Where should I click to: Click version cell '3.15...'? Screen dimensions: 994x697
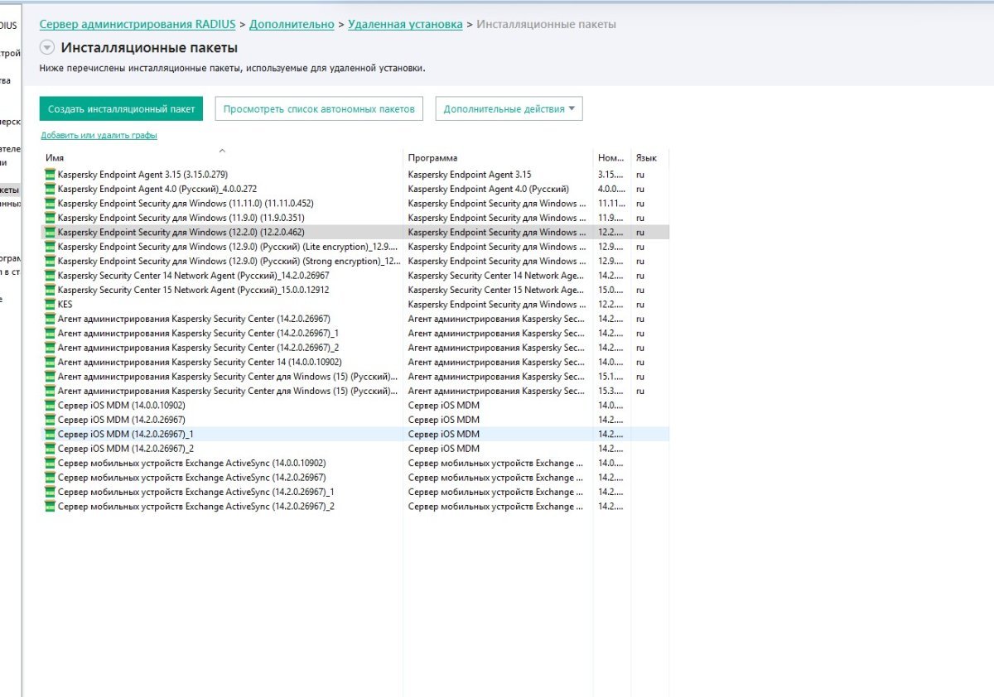[x=611, y=175]
